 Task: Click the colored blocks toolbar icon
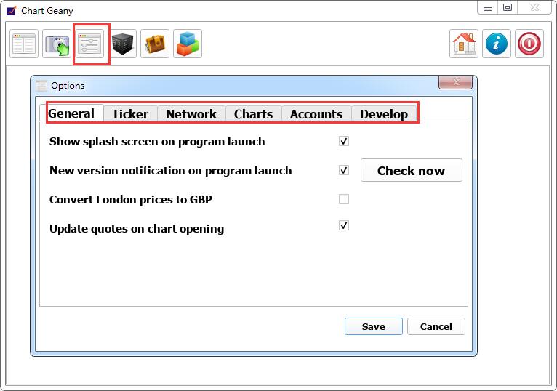tap(188, 44)
